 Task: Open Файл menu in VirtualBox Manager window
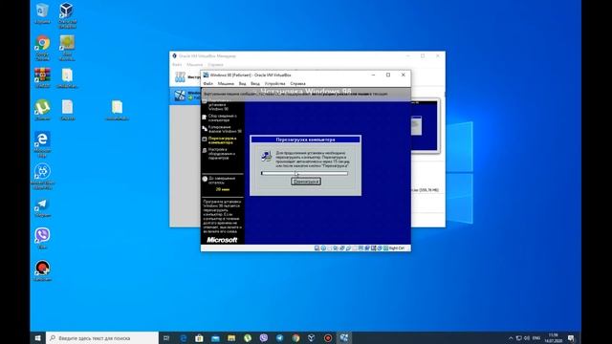coord(177,64)
